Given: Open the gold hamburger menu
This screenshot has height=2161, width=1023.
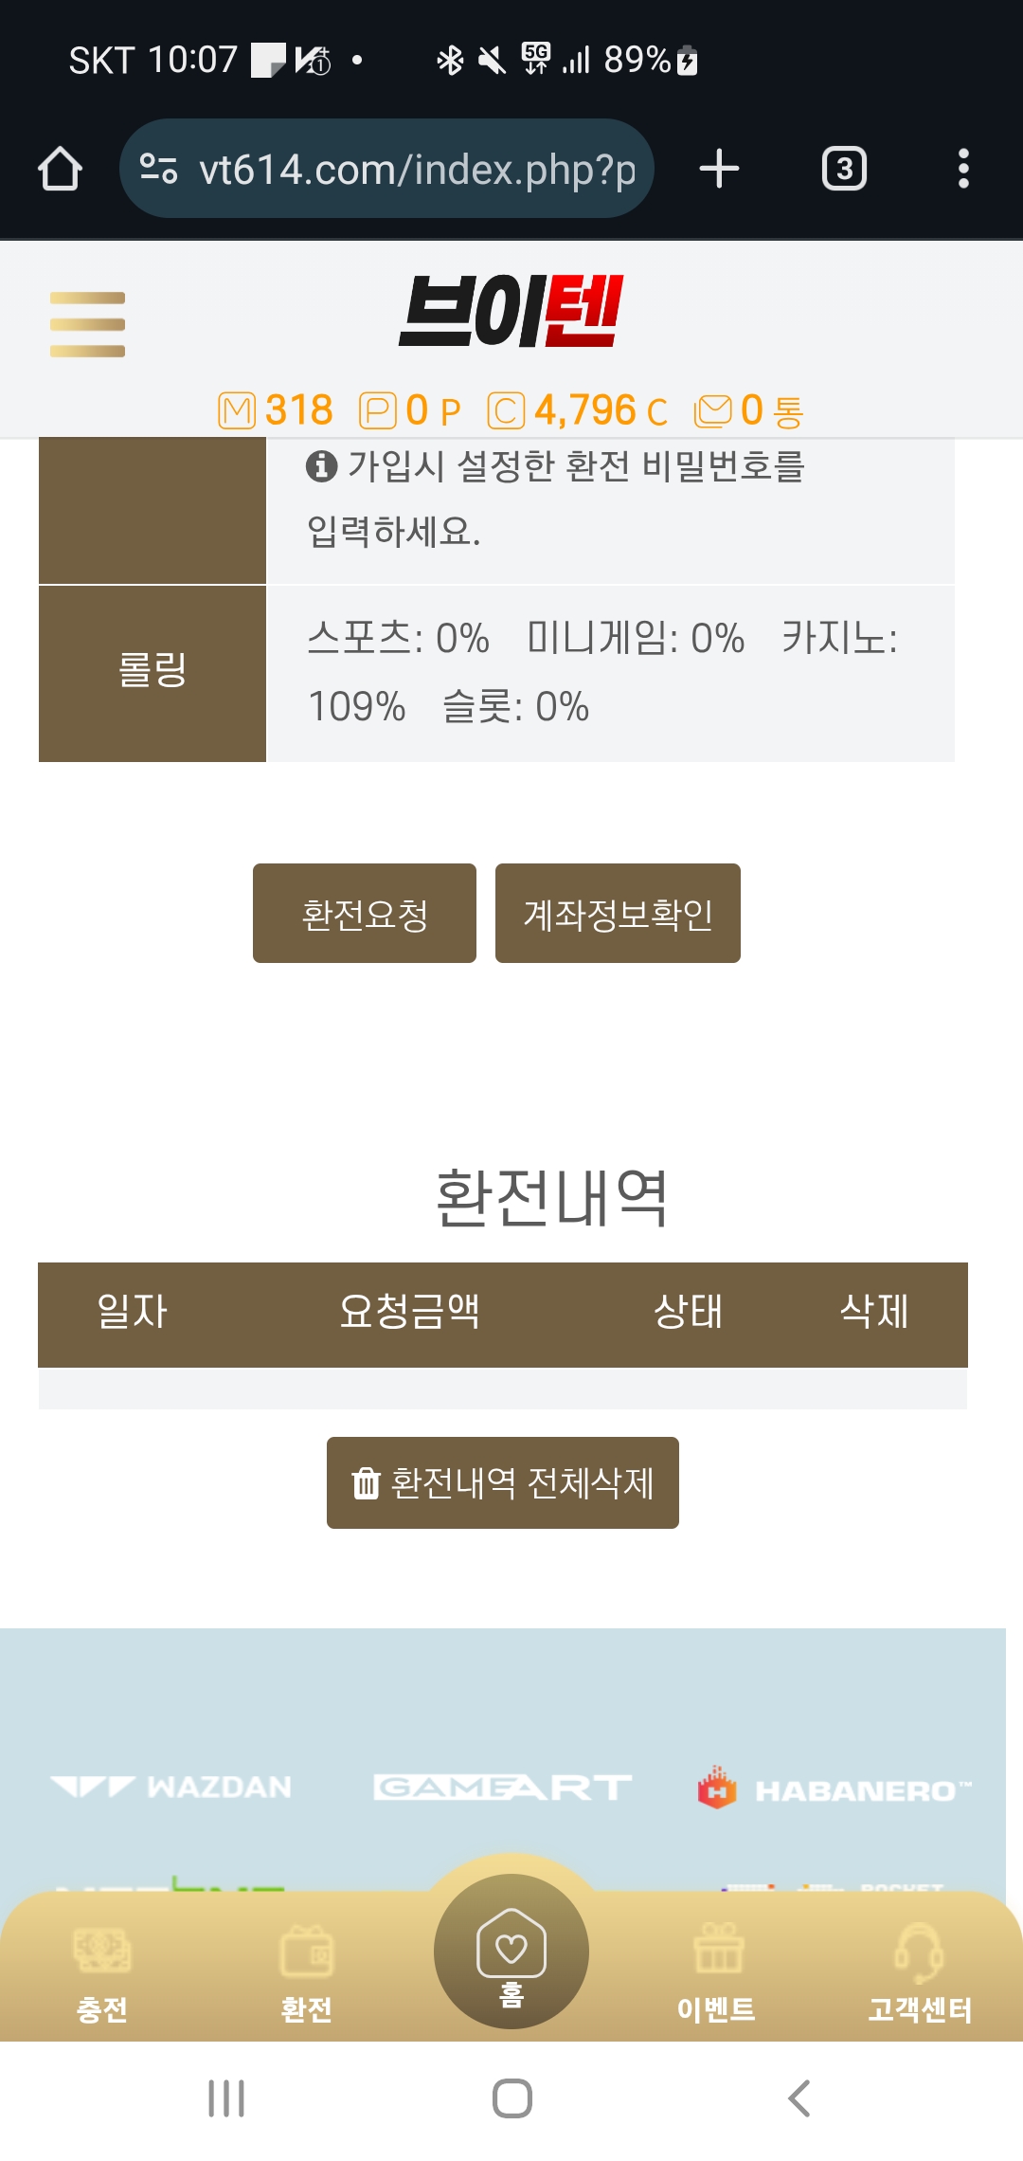Looking at the screenshot, I should coord(87,324).
